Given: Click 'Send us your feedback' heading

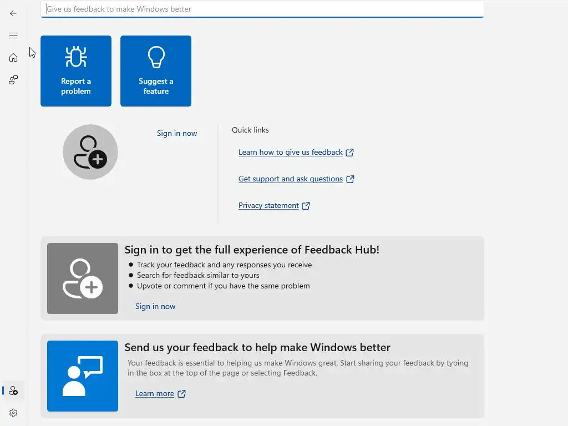Looking at the screenshot, I should (x=257, y=347).
